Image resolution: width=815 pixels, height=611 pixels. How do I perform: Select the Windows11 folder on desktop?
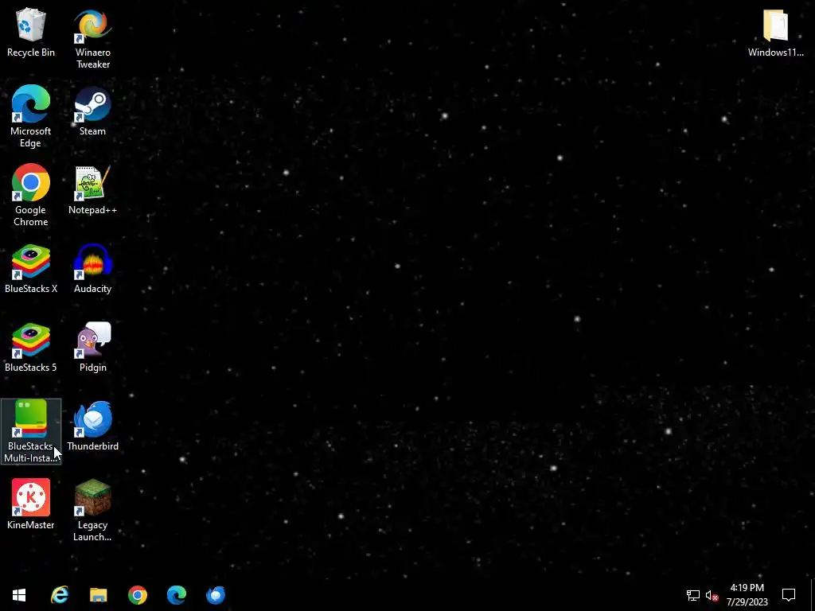click(x=775, y=33)
